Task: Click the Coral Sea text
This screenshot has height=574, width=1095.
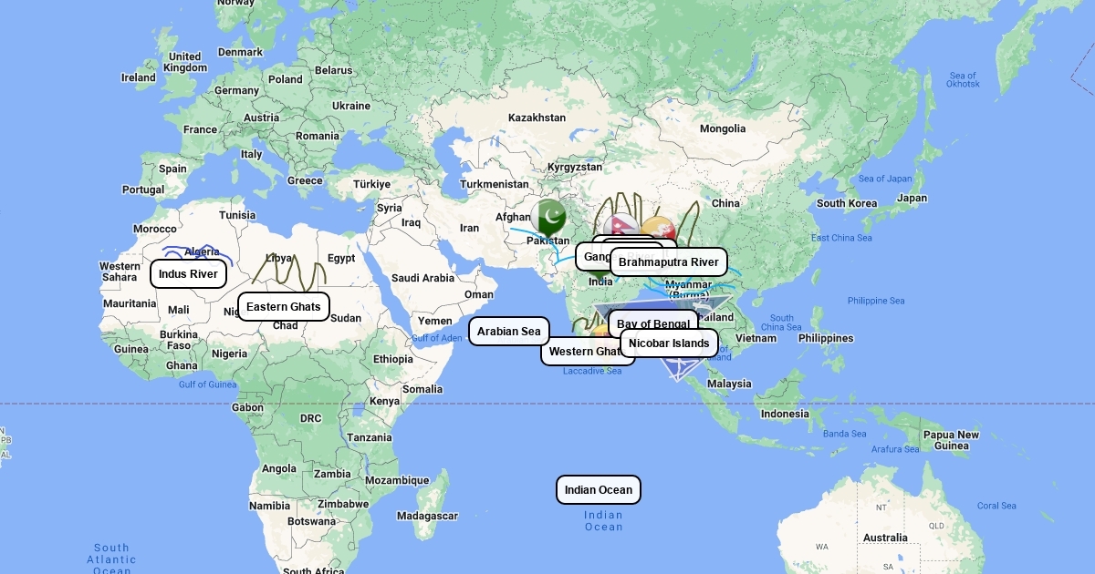Action: pos(996,506)
